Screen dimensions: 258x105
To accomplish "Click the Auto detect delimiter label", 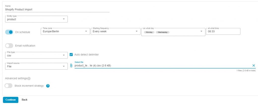I will click(87, 55).
